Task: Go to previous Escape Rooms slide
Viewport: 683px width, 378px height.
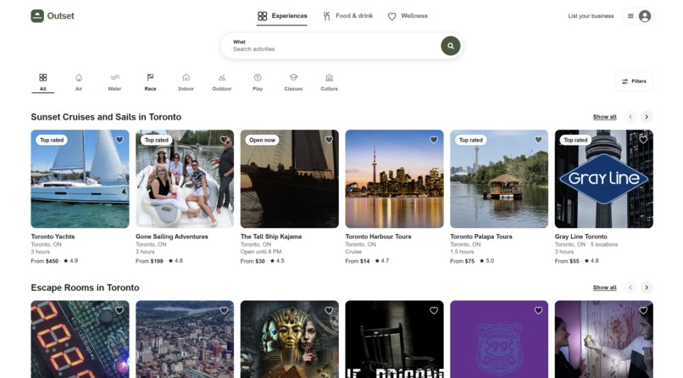Action: (630, 287)
